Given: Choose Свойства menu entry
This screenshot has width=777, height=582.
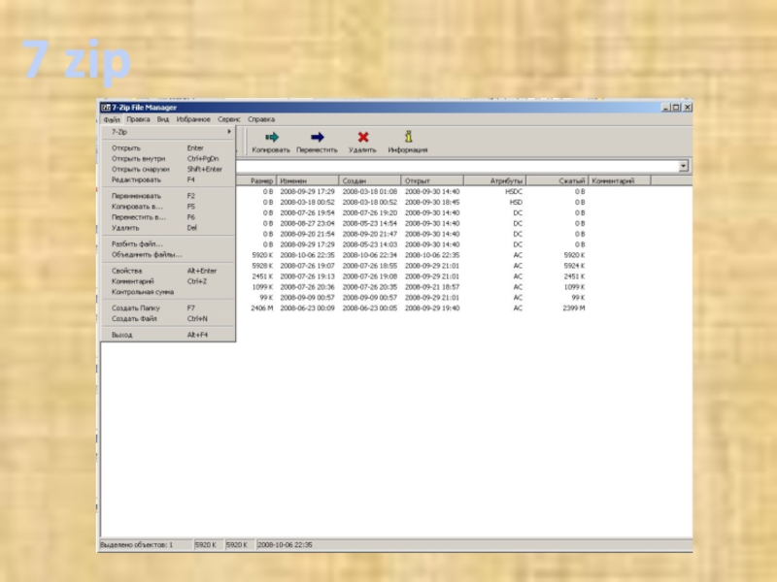Looking at the screenshot, I should coord(168,271).
